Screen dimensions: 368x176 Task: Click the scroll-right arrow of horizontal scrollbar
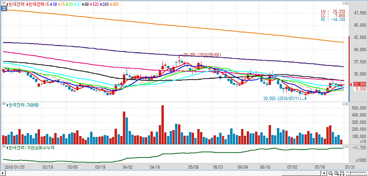(x=325, y=173)
